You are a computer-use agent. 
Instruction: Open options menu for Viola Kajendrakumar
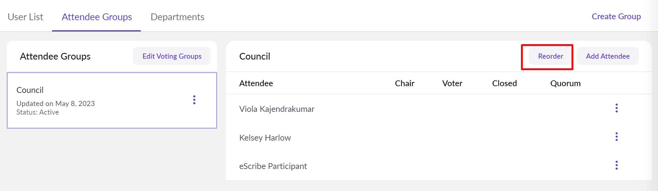tap(616, 108)
